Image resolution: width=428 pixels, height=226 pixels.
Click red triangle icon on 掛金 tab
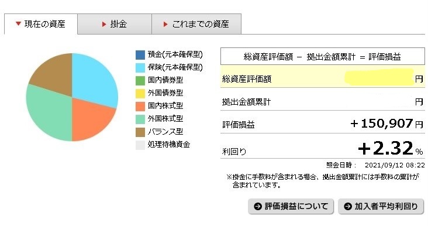[104, 25]
